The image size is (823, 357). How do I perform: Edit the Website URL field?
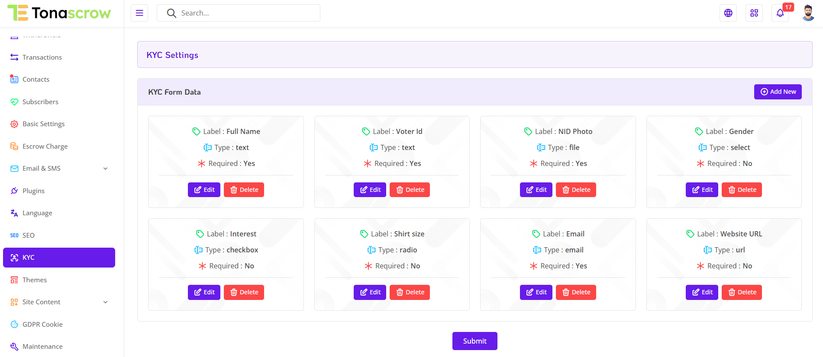pos(702,292)
